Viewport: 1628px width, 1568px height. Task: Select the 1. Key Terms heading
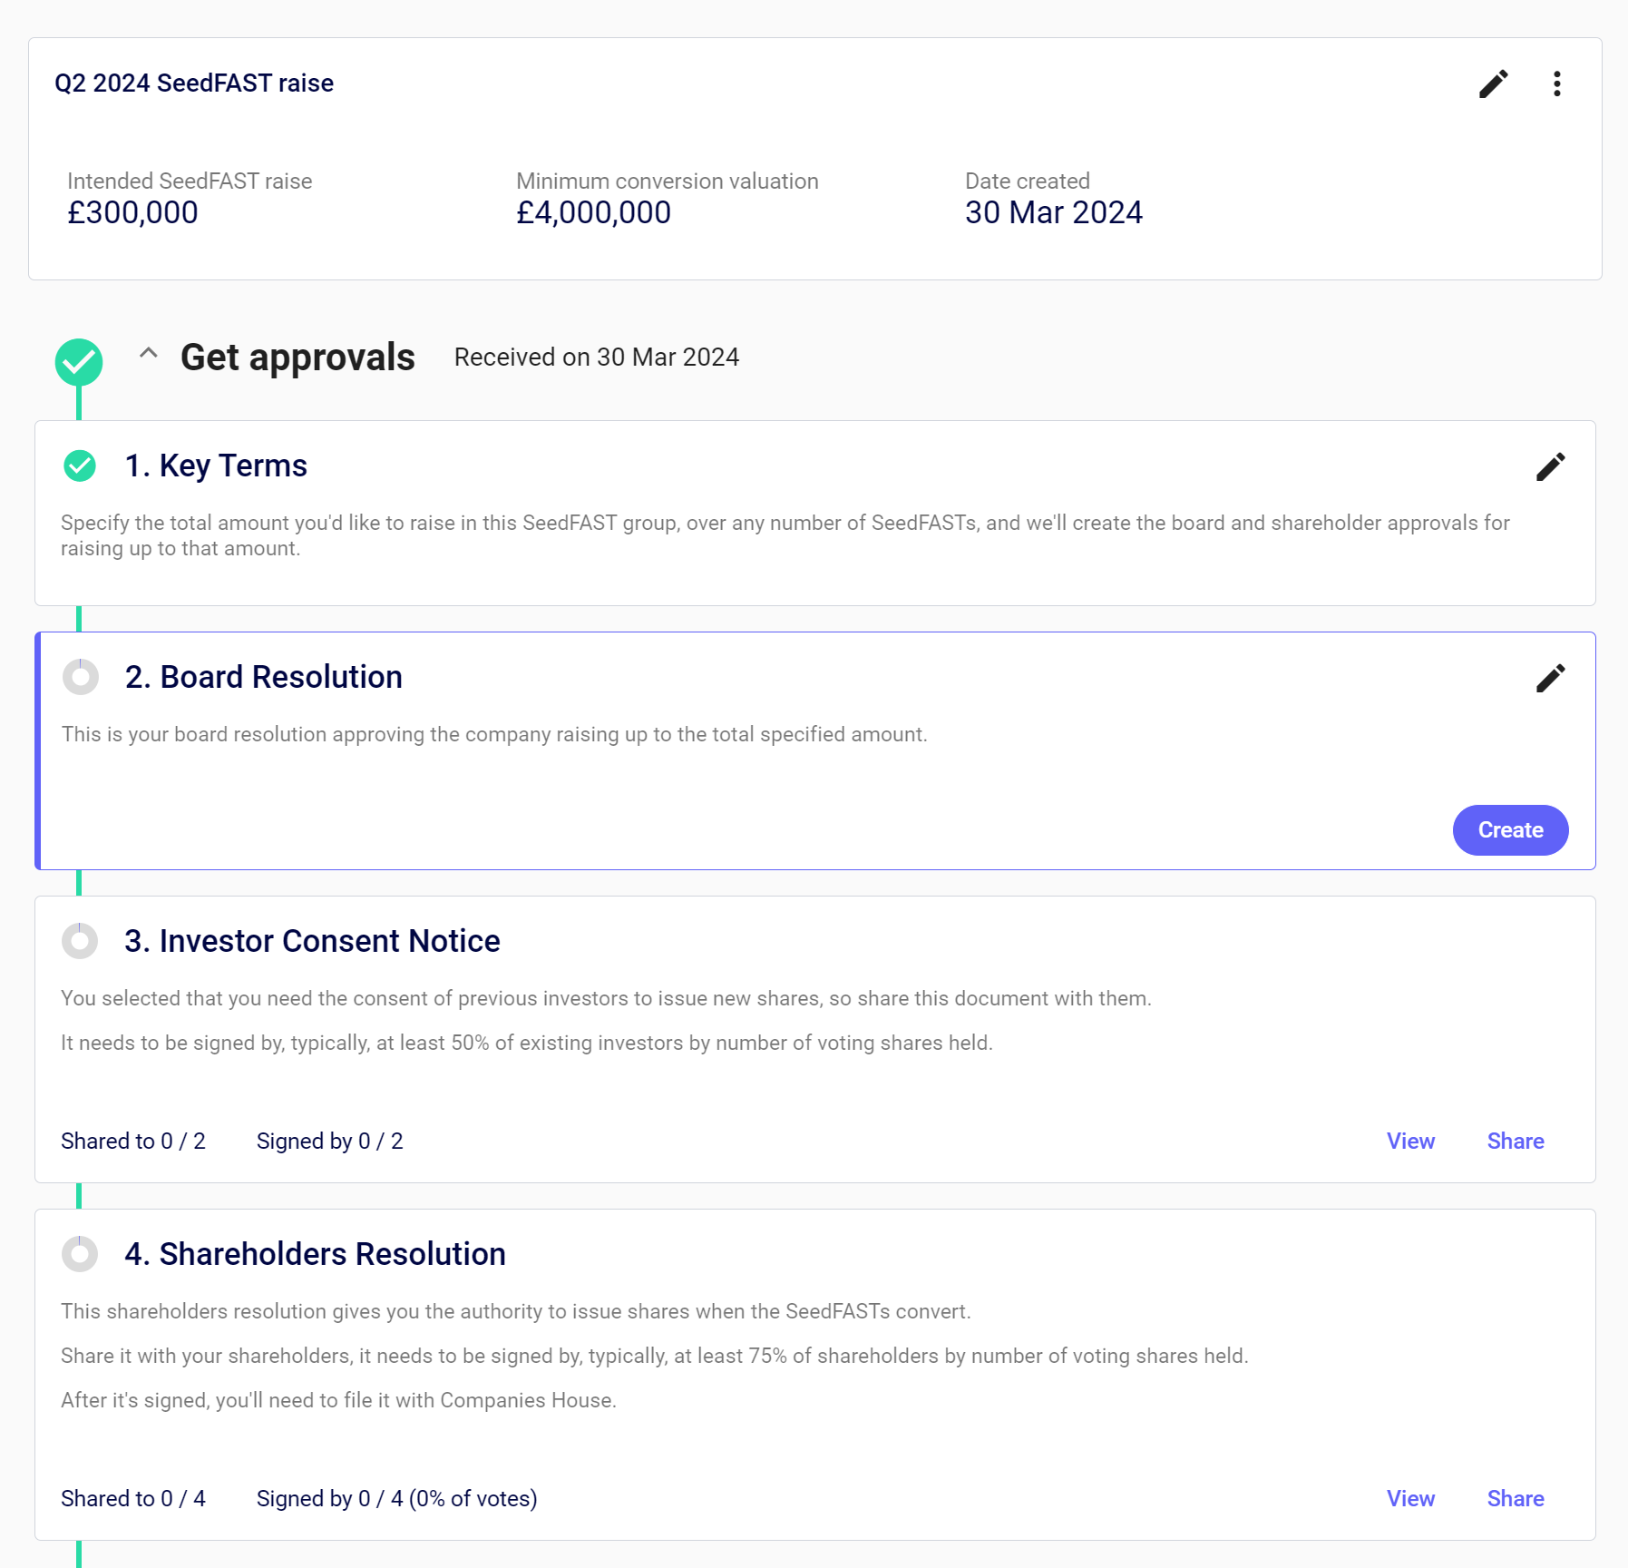coord(216,466)
